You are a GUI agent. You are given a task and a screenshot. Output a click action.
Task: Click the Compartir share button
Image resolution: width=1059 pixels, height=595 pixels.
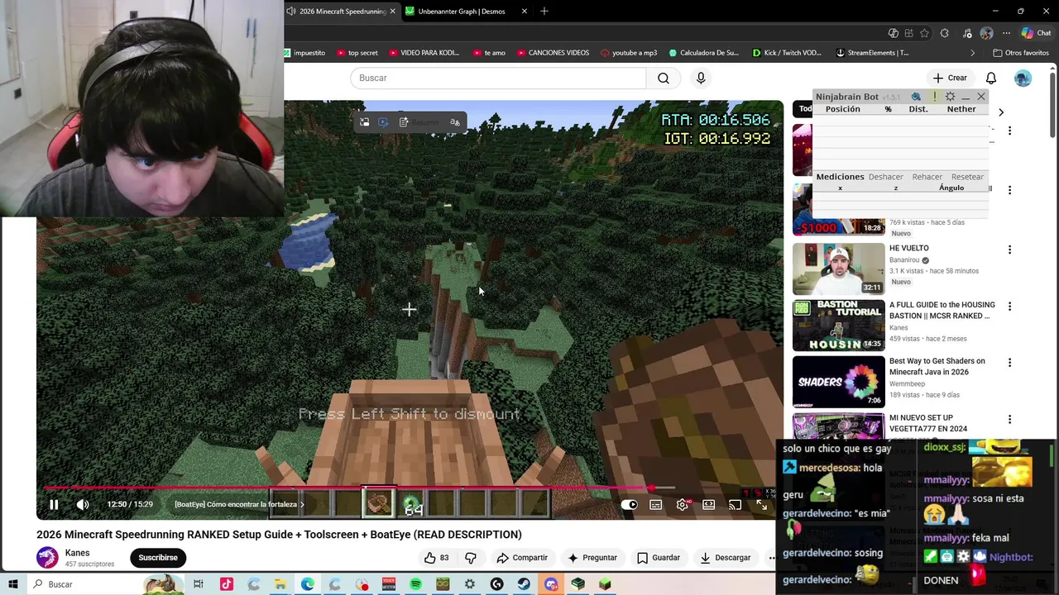(x=522, y=558)
